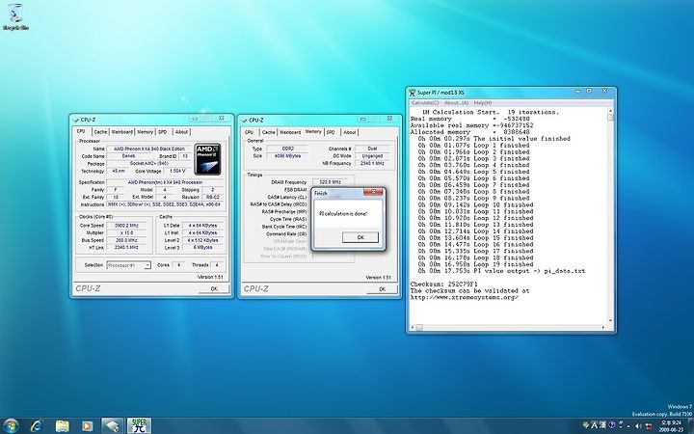Launch Internet Explorer from the taskbar
This screenshot has height=434, width=694.
pyautogui.click(x=37, y=426)
